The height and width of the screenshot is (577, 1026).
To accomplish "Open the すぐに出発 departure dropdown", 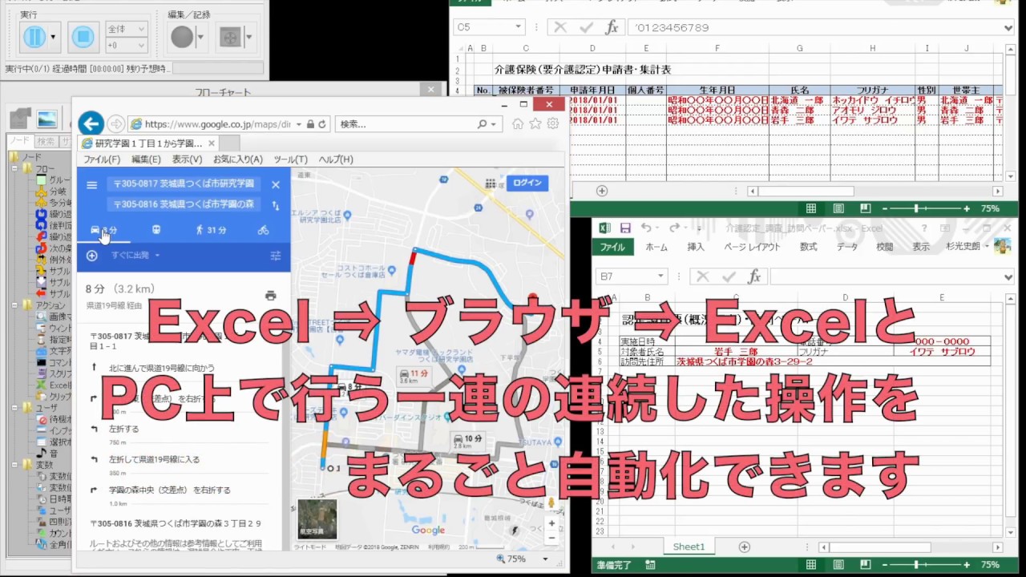I will (135, 256).
